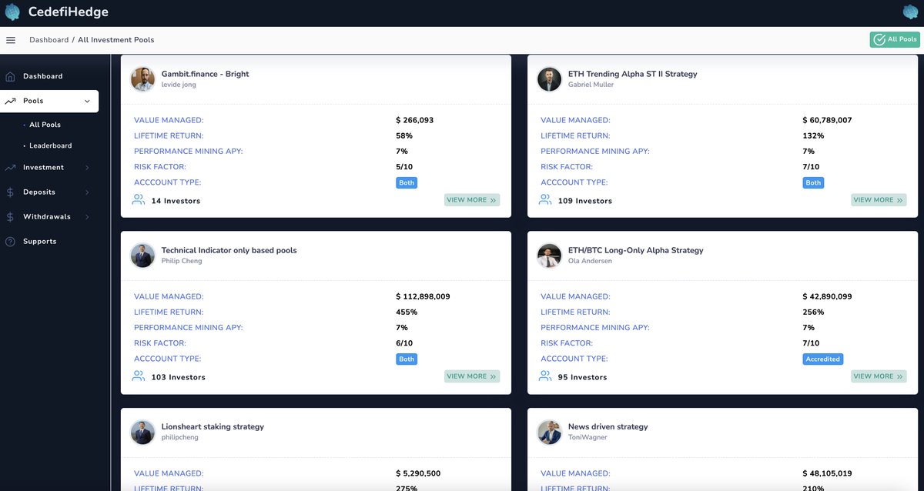Click the Investment trend icon in the sidebar
924x491 pixels.
pos(10,167)
